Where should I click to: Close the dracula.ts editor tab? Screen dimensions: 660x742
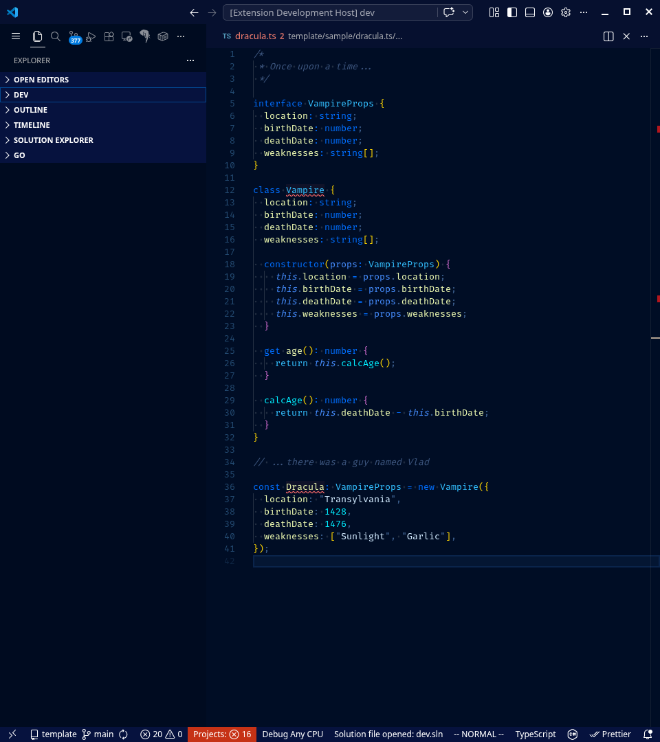coord(626,36)
